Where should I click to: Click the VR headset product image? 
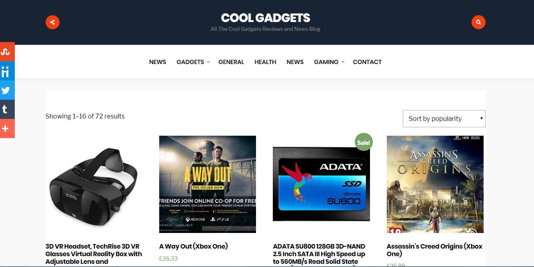pos(94,184)
